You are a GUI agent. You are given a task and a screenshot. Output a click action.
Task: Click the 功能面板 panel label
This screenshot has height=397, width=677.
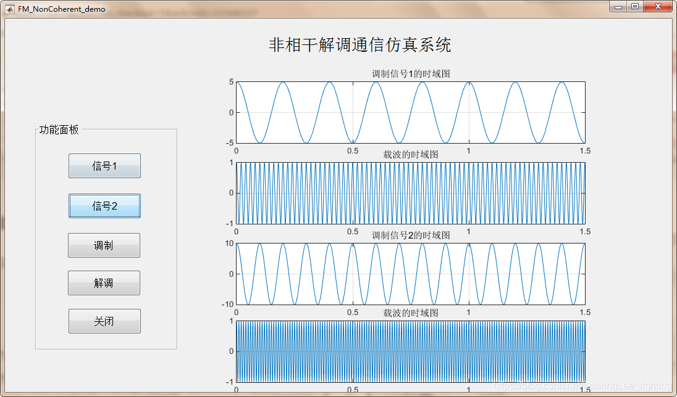tap(59, 129)
